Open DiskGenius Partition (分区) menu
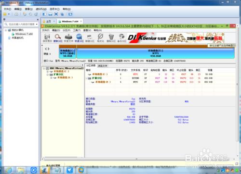This screenshot has height=174, width=241. pyautogui.click(x=67, y=30)
